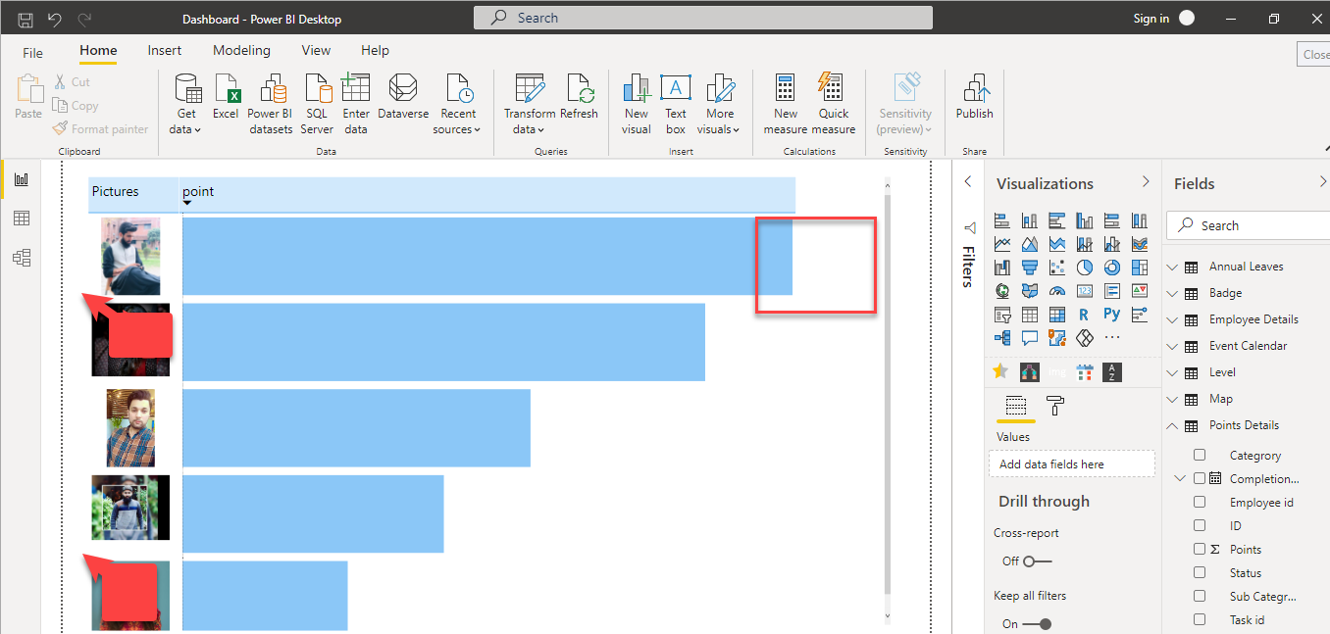Collapse the Points Details table
Image resolution: width=1330 pixels, height=634 pixels.
(1171, 425)
